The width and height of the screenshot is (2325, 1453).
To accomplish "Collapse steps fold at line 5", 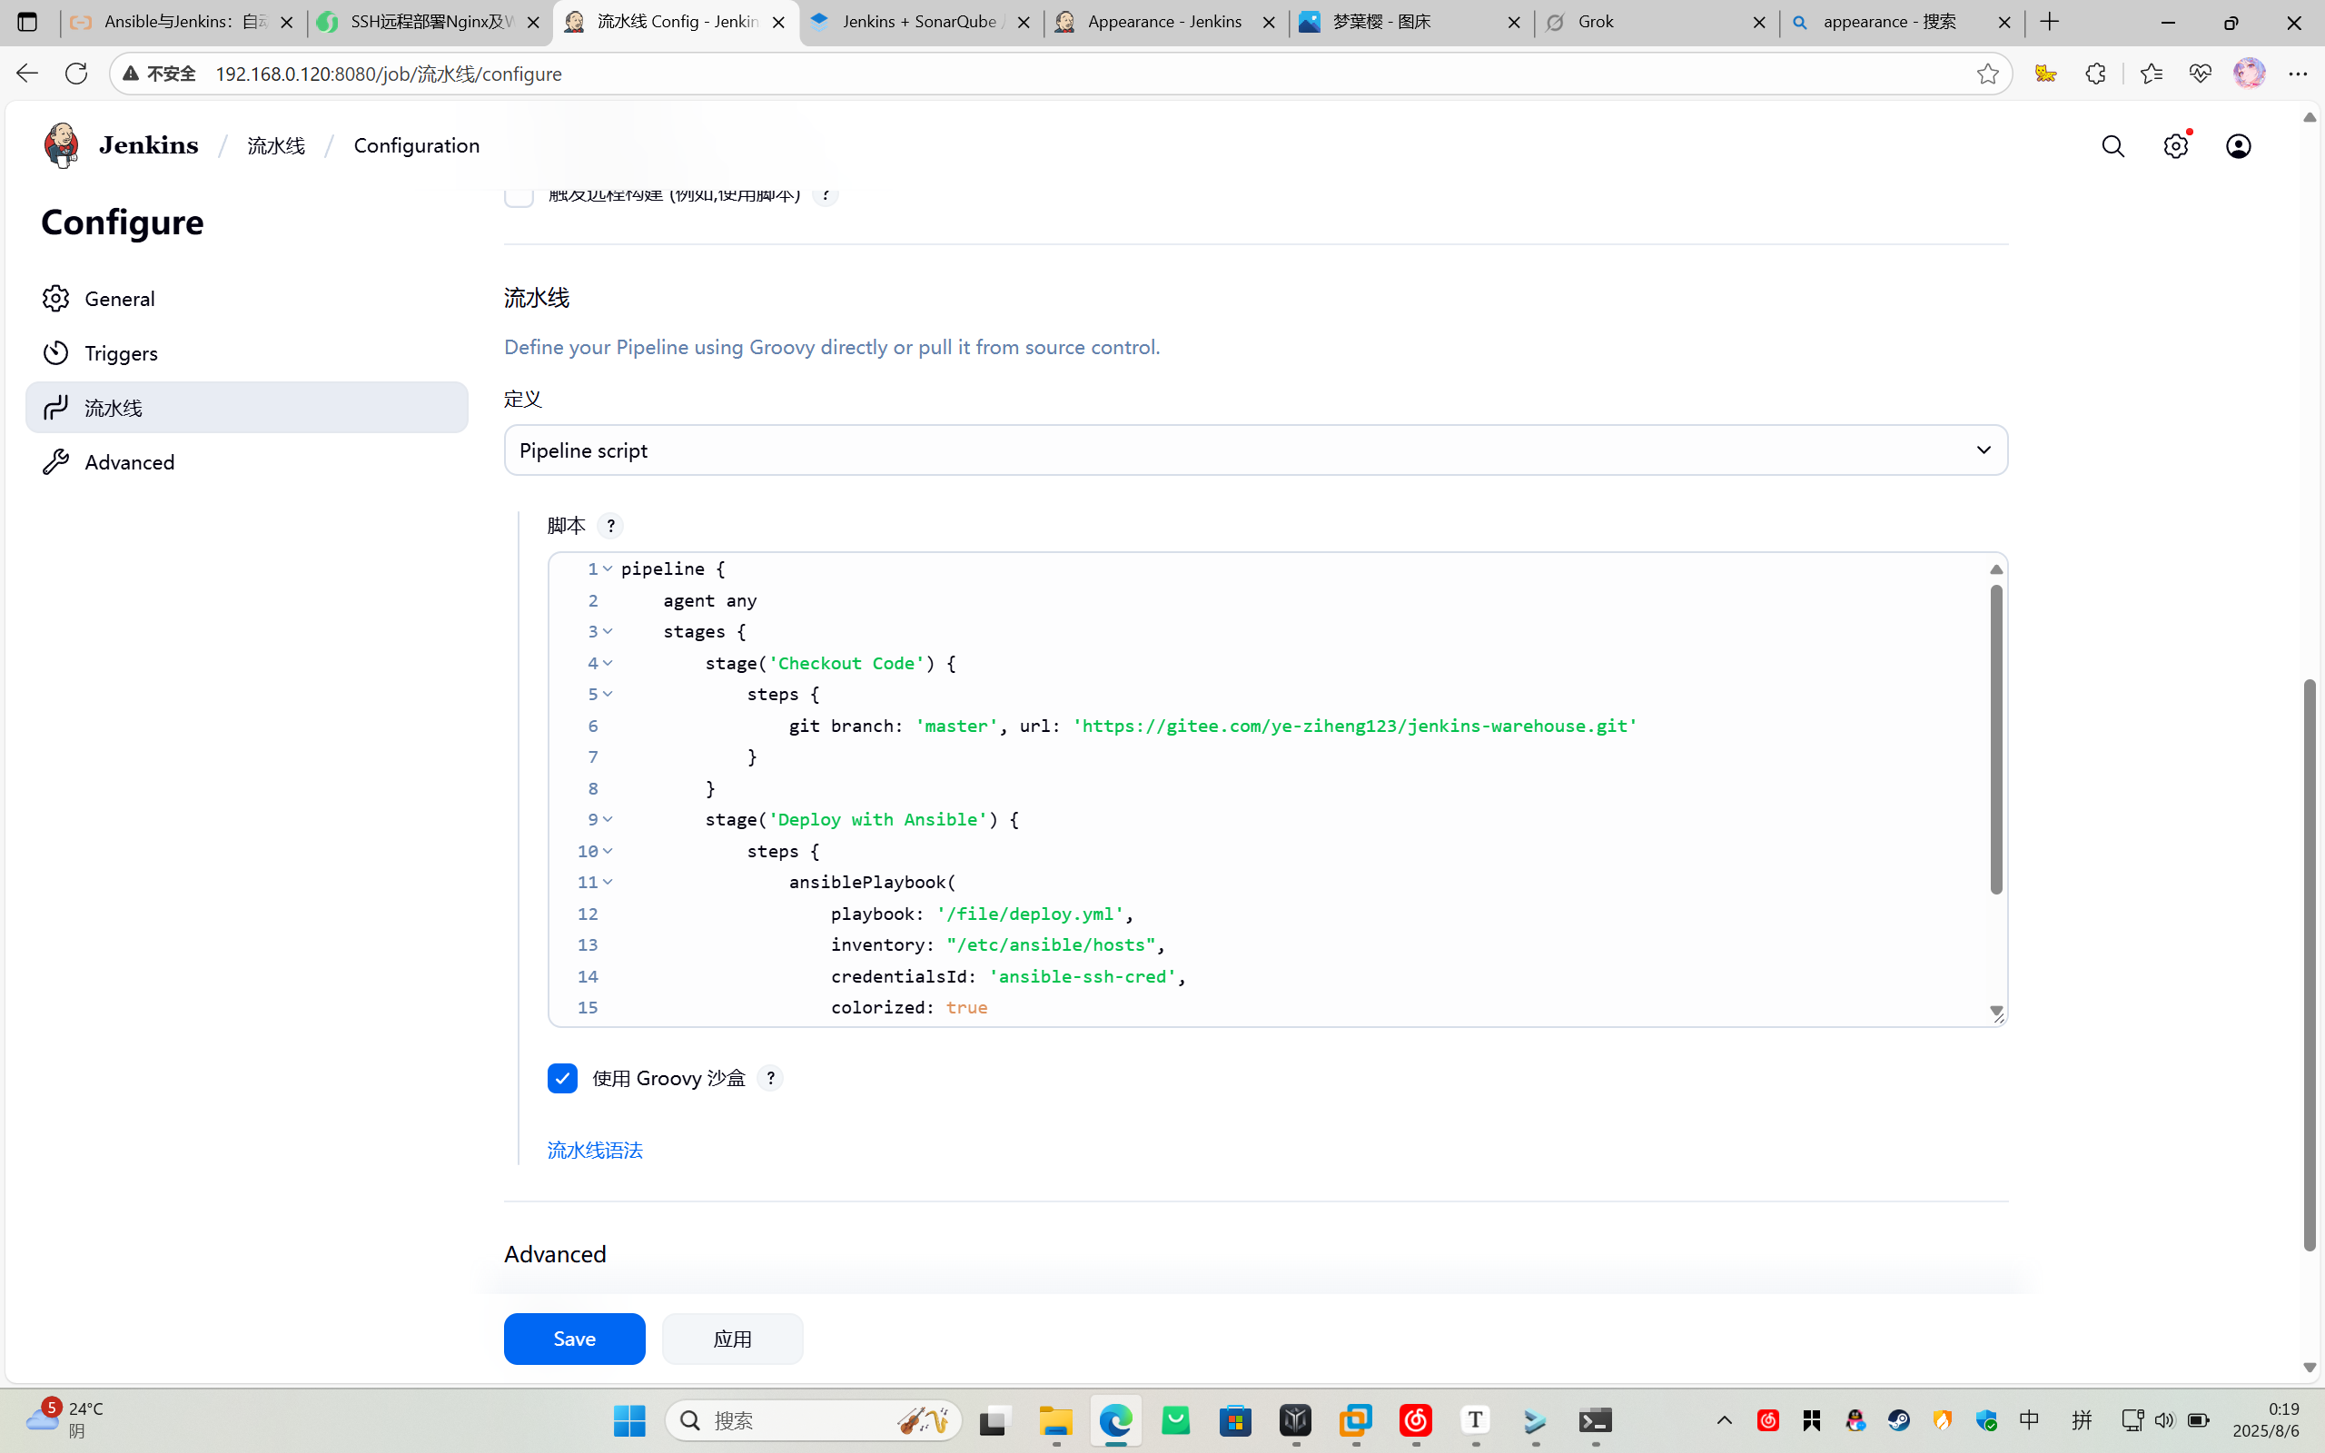I will coord(608,694).
